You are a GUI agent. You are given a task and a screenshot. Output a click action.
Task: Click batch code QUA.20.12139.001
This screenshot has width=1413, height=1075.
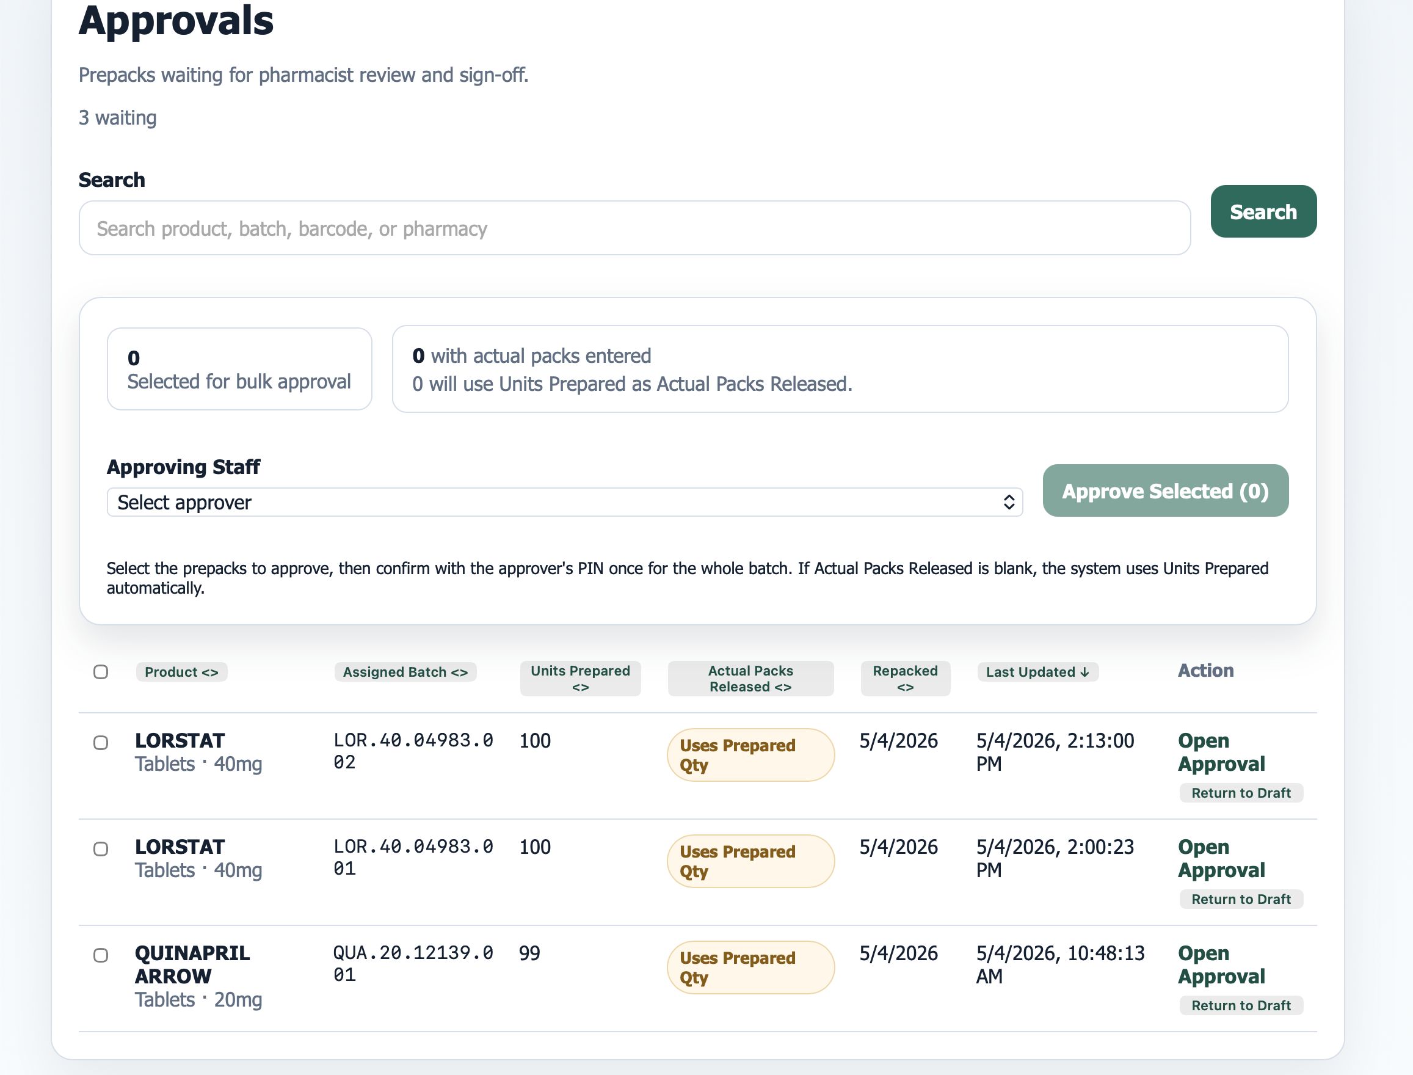point(413,964)
